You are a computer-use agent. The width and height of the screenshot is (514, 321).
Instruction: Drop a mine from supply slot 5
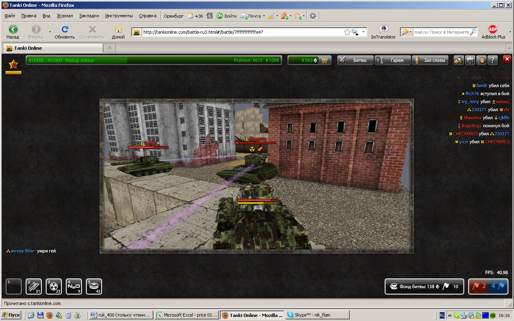pyautogui.click(x=94, y=286)
